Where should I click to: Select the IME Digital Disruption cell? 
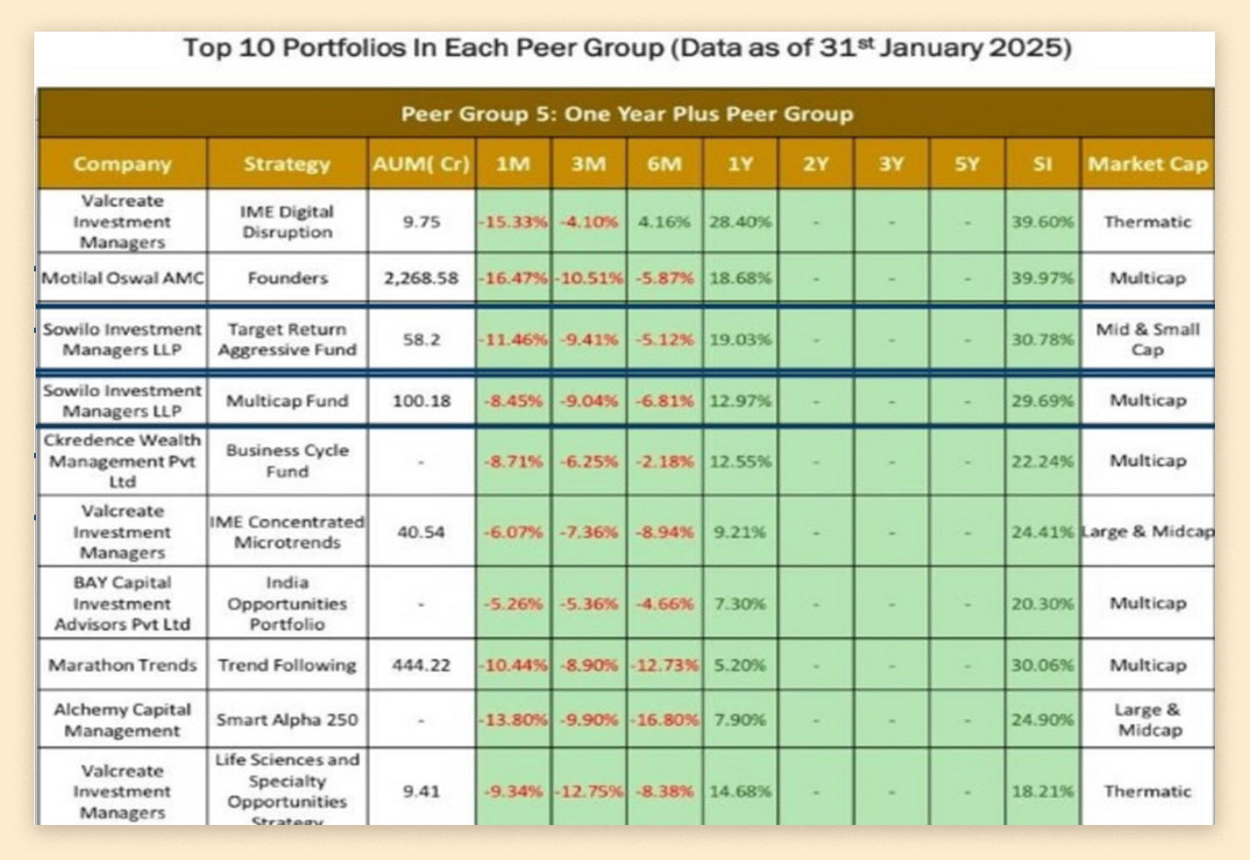(287, 222)
